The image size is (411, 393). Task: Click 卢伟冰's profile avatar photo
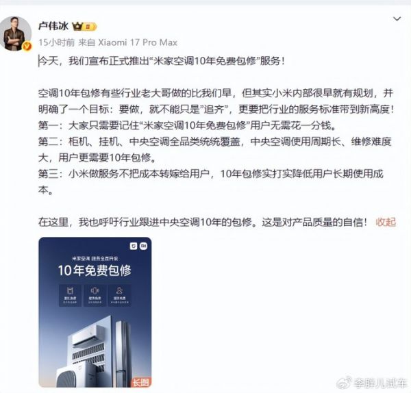pyautogui.click(x=16, y=34)
